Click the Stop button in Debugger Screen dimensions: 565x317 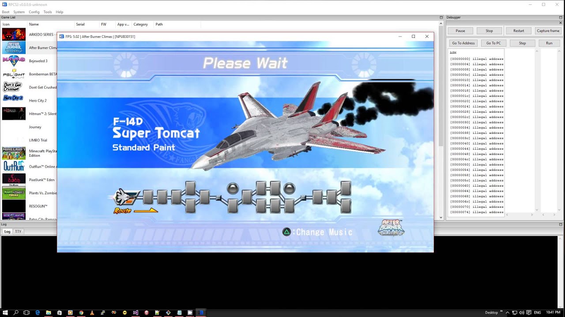click(x=489, y=31)
